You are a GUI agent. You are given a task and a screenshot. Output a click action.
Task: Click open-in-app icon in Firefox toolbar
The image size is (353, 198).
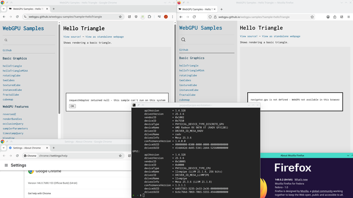pyautogui.click(x=341, y=17)
